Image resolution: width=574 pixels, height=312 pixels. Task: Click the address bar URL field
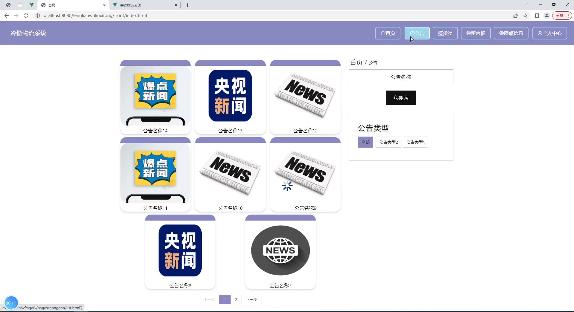[x=269, y=16]
